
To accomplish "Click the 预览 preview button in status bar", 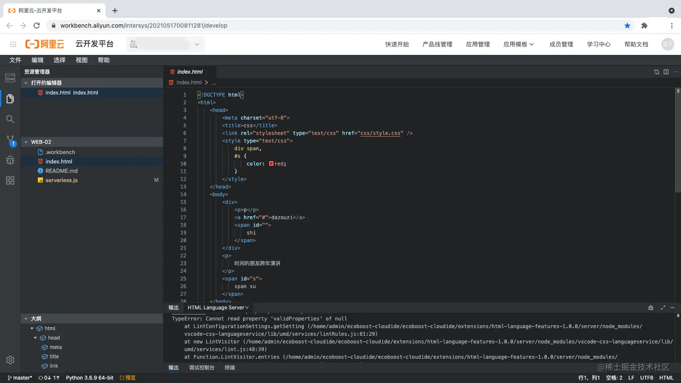I will pyautogui.click(x=128, y=378).
